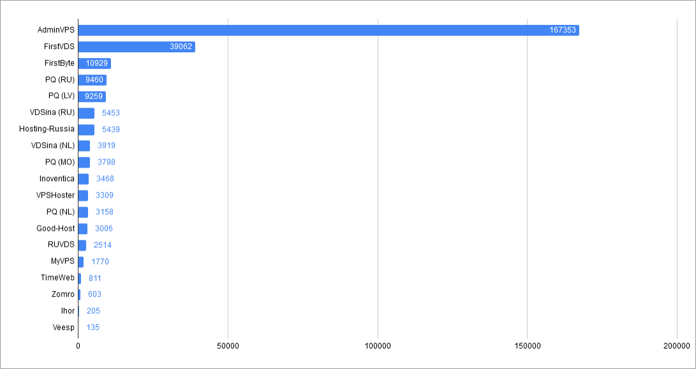Click the AdminVPS axis label

point(56,30)
